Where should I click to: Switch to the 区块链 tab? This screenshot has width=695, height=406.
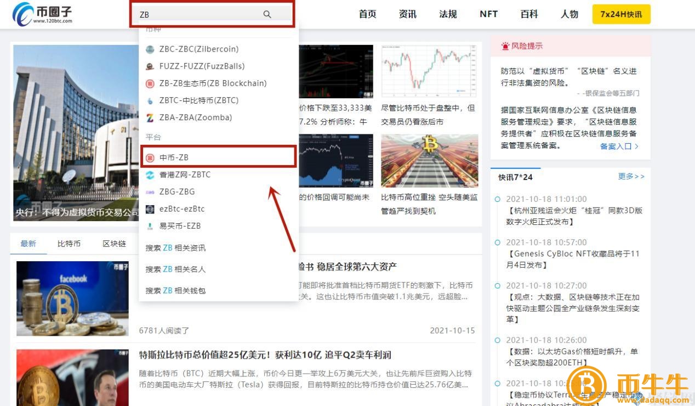(x=114, y=244)
